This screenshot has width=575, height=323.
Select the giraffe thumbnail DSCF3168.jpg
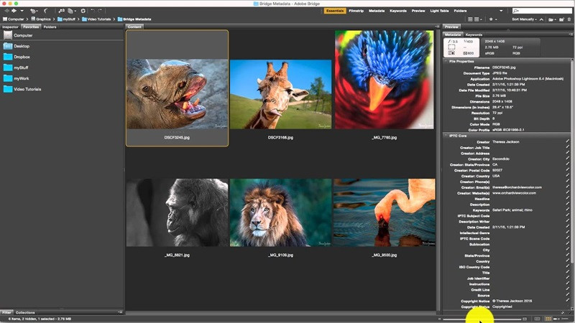280,94
